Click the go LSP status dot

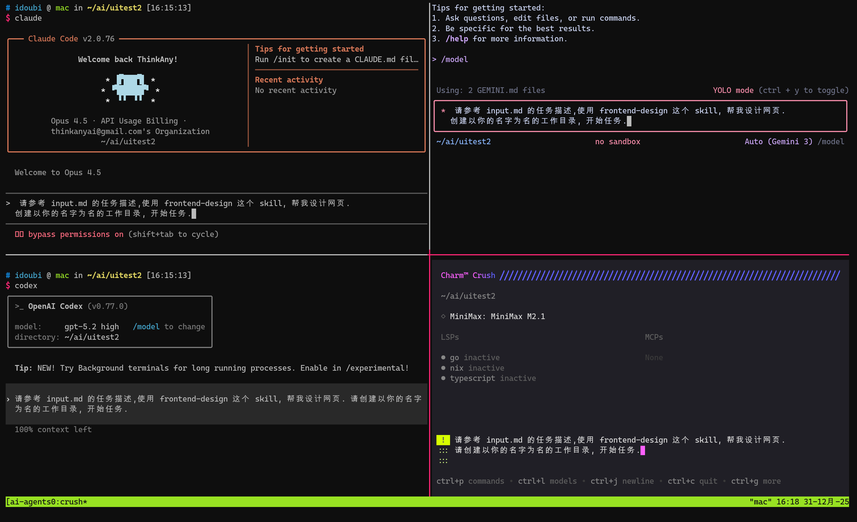click(443, 358)
